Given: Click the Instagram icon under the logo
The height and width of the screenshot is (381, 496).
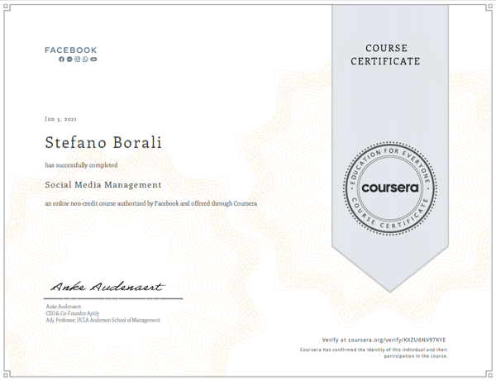Looking at the screenshot, I should [x=78, y=60].
